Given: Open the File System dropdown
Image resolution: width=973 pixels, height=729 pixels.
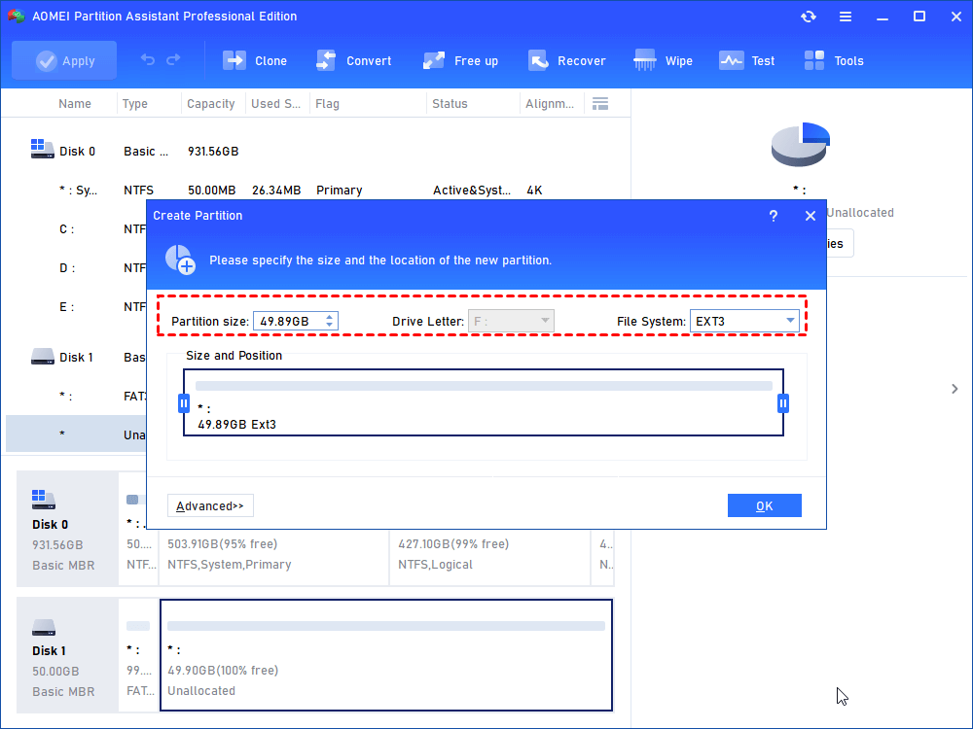Looking at the screenshot, I should point(744,321).
